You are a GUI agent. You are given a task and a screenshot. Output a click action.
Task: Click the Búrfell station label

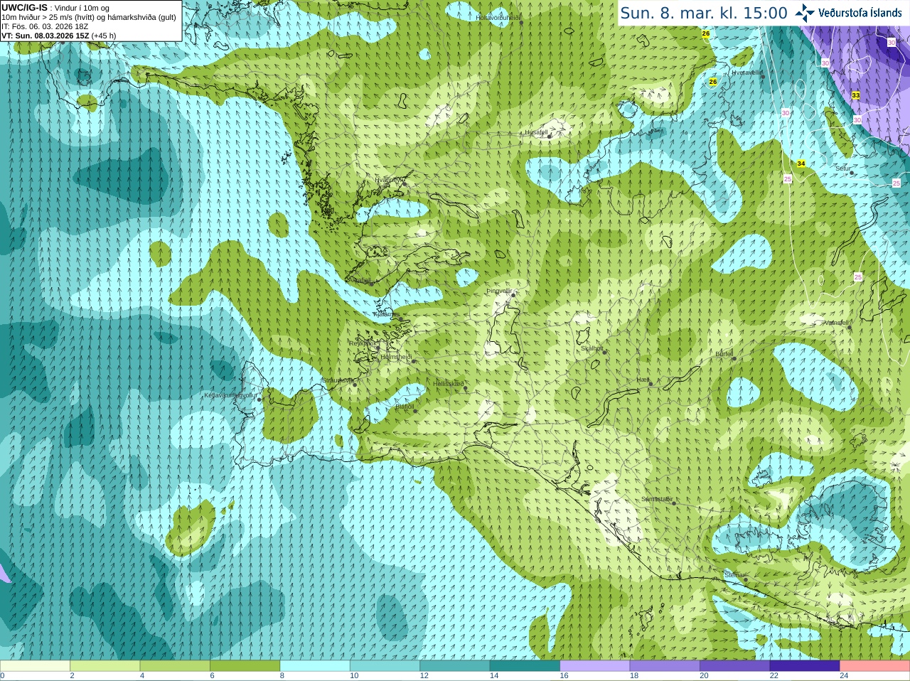click(x=724, y=353)
